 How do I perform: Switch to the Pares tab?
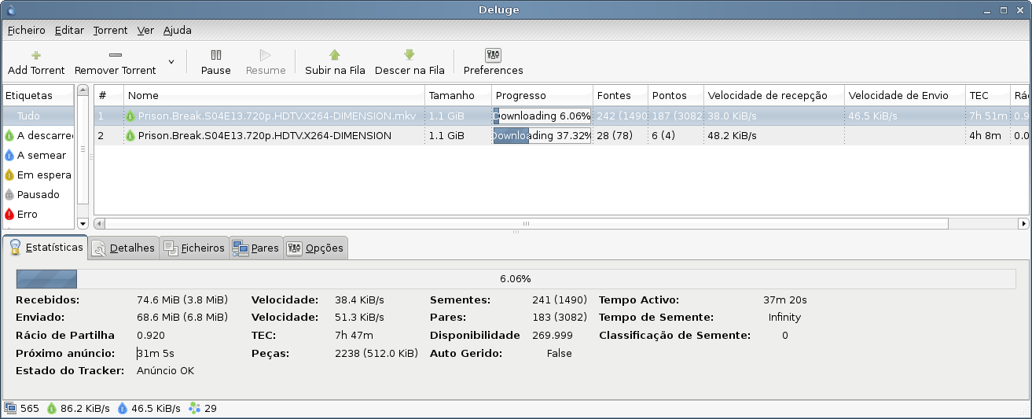pyautogui.click(x=255, y=248)
